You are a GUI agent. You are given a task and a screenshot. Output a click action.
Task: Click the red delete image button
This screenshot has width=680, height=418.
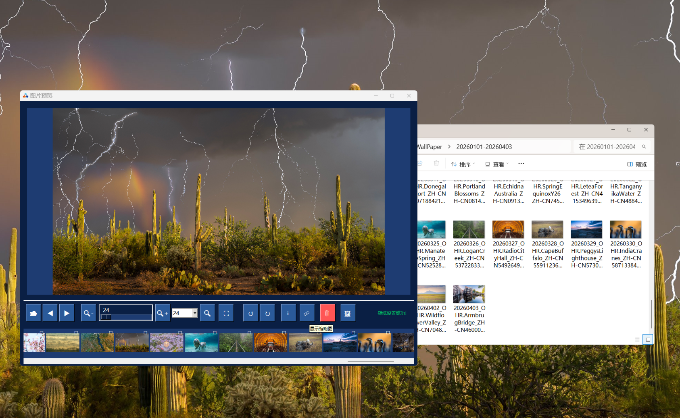pyautogui.click(x=327, y=313)
